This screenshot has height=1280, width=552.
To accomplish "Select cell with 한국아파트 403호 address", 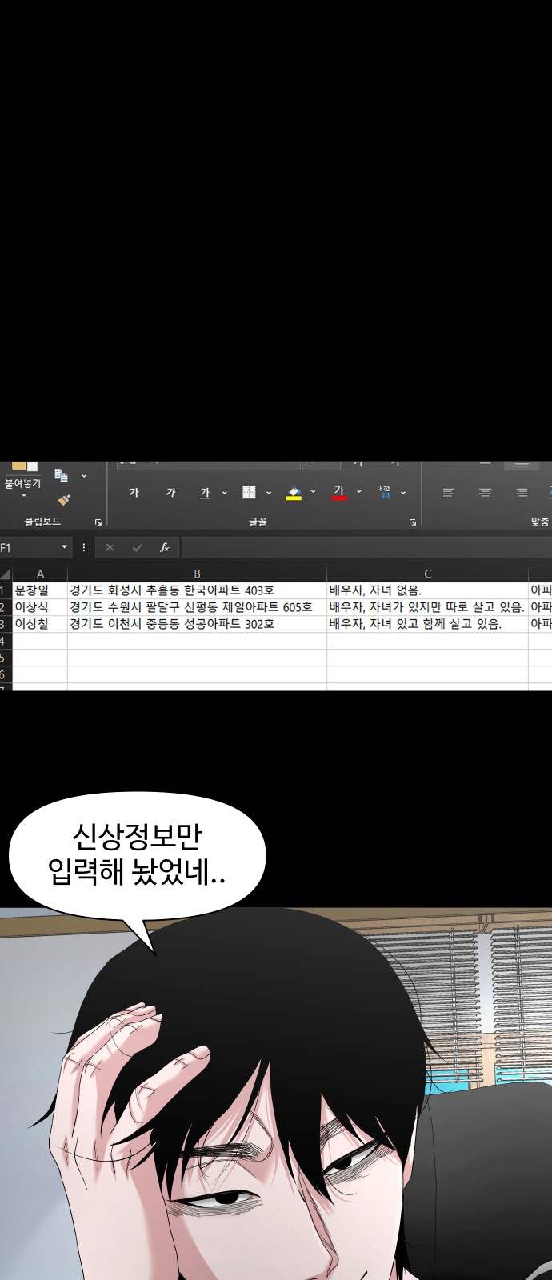I will (197, 590).
